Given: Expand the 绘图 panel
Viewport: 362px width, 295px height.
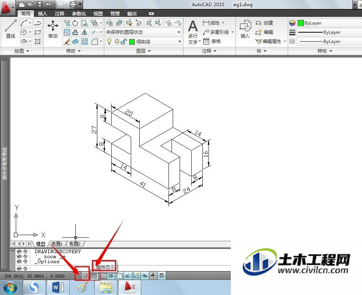Looking at the screenshot, I should (x=22, y=51).
